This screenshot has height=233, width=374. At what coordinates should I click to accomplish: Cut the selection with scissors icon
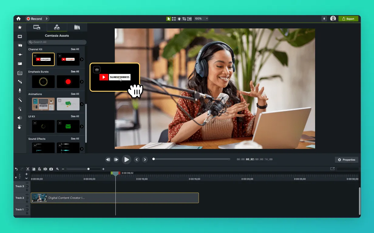point(28,169)
